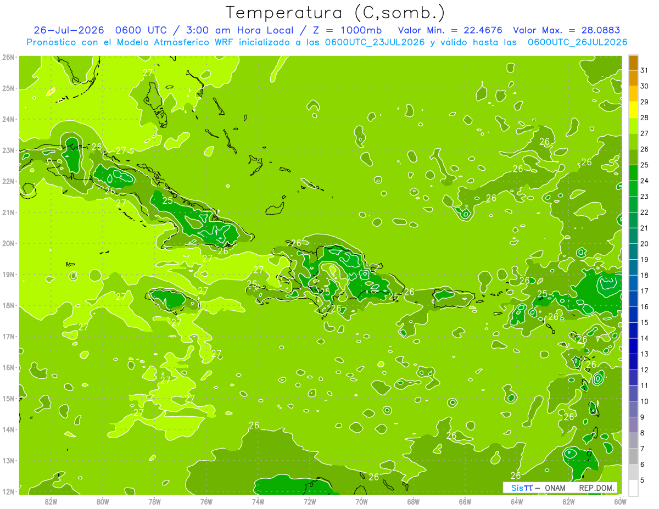Click the '66W' longitude axis label
The image size is (659, 509).
(x=465, y=501)
